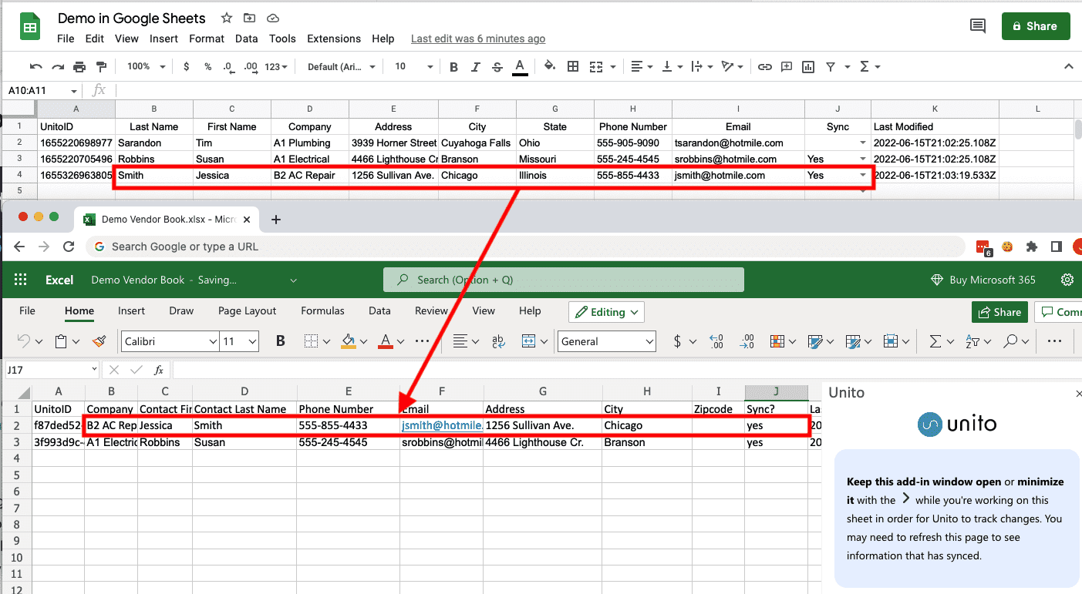This screenshot has width=1082, height=594.
Task: Open the fill color picker in Google Sheets
Action: pos(550,66)
